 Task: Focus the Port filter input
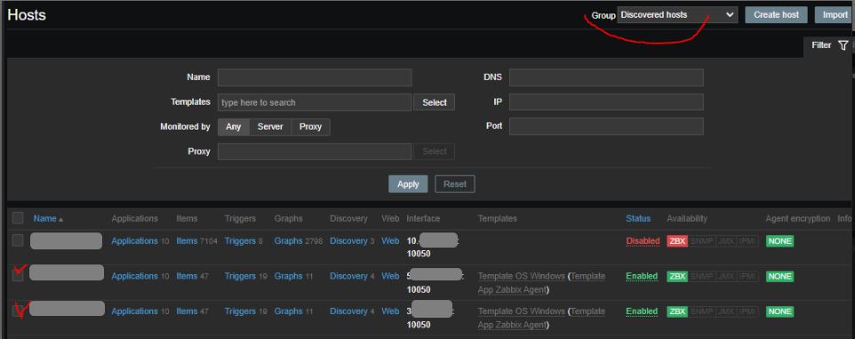pos(606,126)
